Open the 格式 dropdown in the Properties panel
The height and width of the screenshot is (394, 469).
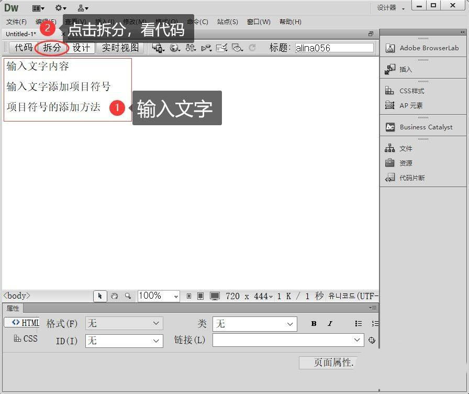click(x=124, y=324)
